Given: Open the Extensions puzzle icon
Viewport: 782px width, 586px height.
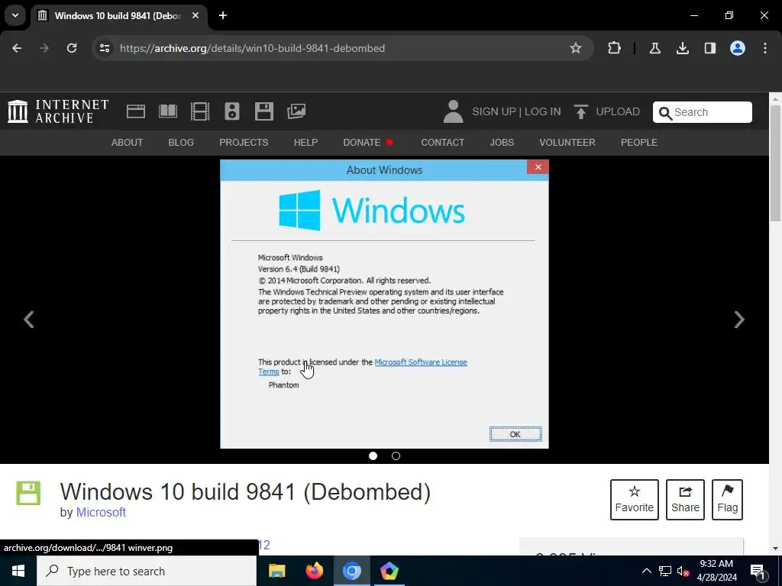Looking at the screenshot, I should tap(615, 48).
